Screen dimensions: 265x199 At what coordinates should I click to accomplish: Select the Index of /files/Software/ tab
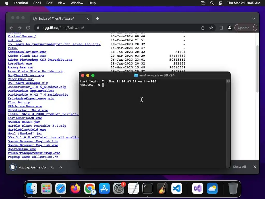tap(61, 18)
